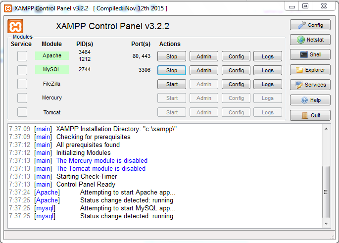Click Apache ports 80, 443
Viewport: 339px width, 243px height.
tap(142, 56)
